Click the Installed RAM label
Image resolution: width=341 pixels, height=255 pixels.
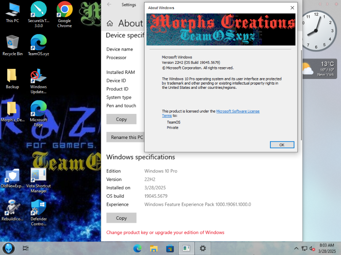point(120,72)
